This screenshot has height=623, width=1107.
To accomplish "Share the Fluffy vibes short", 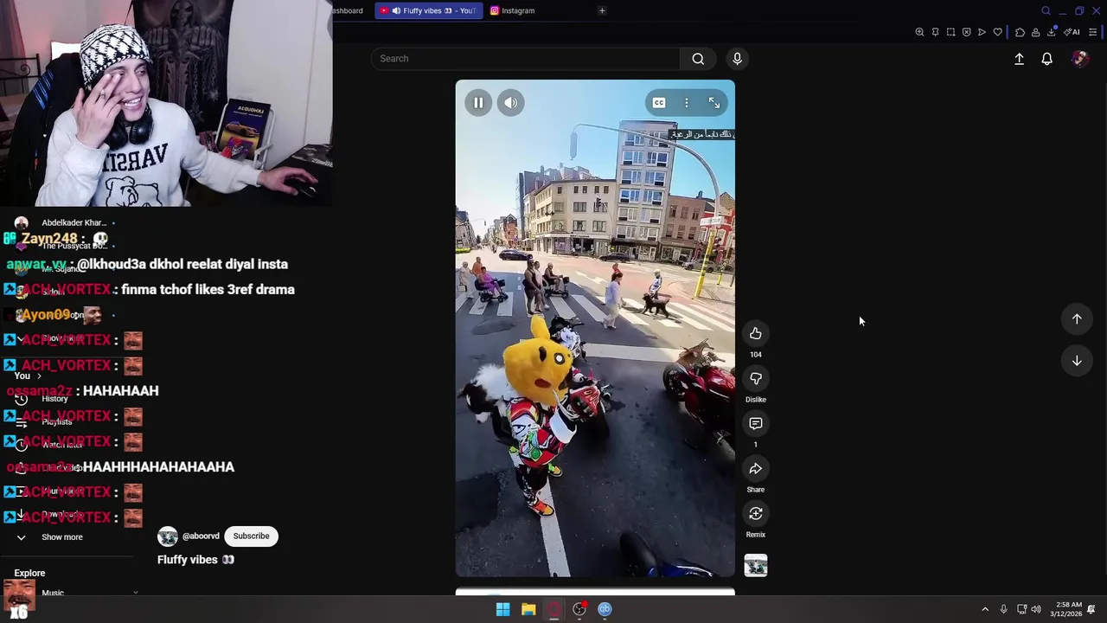I will point(756,469).
